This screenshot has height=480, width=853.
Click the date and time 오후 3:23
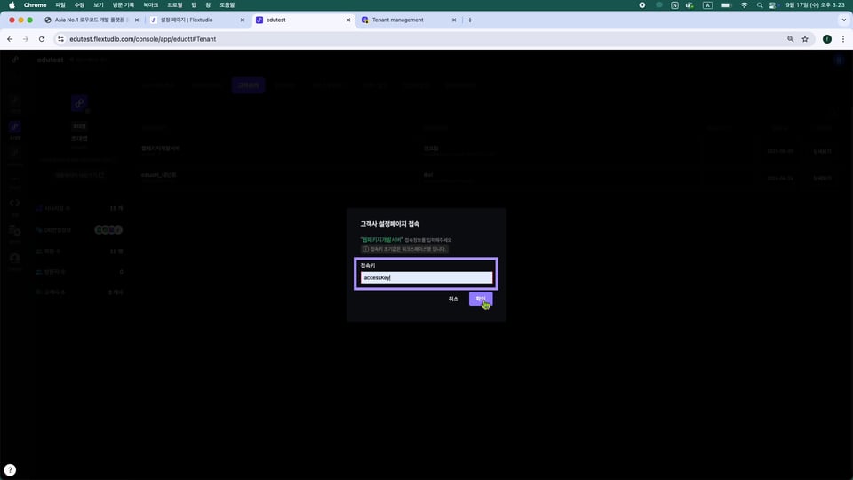pos(815,5)
